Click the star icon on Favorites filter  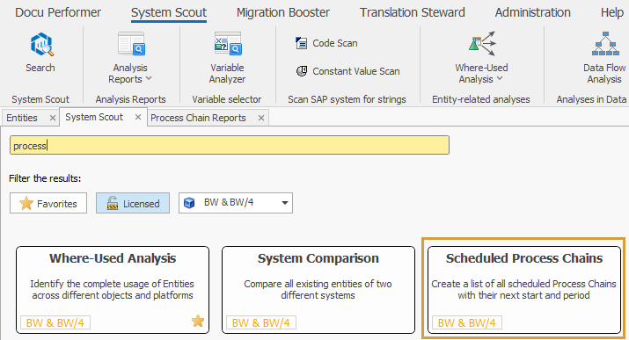point(26,204)
